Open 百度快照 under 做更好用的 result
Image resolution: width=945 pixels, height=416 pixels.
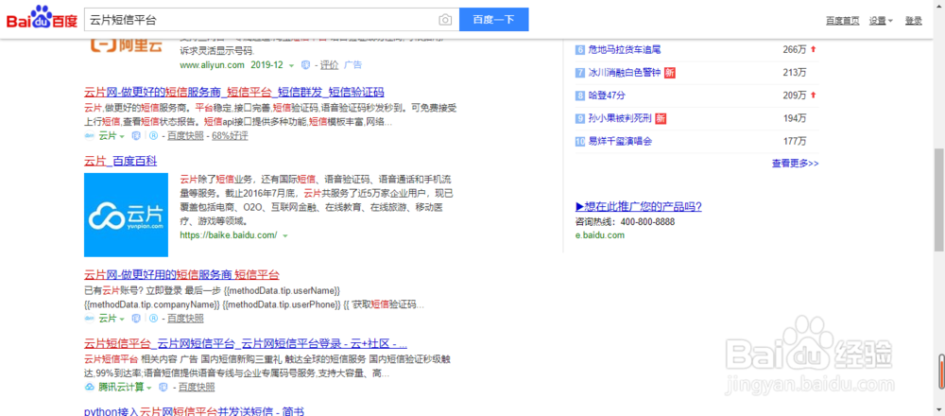[185, 318]
